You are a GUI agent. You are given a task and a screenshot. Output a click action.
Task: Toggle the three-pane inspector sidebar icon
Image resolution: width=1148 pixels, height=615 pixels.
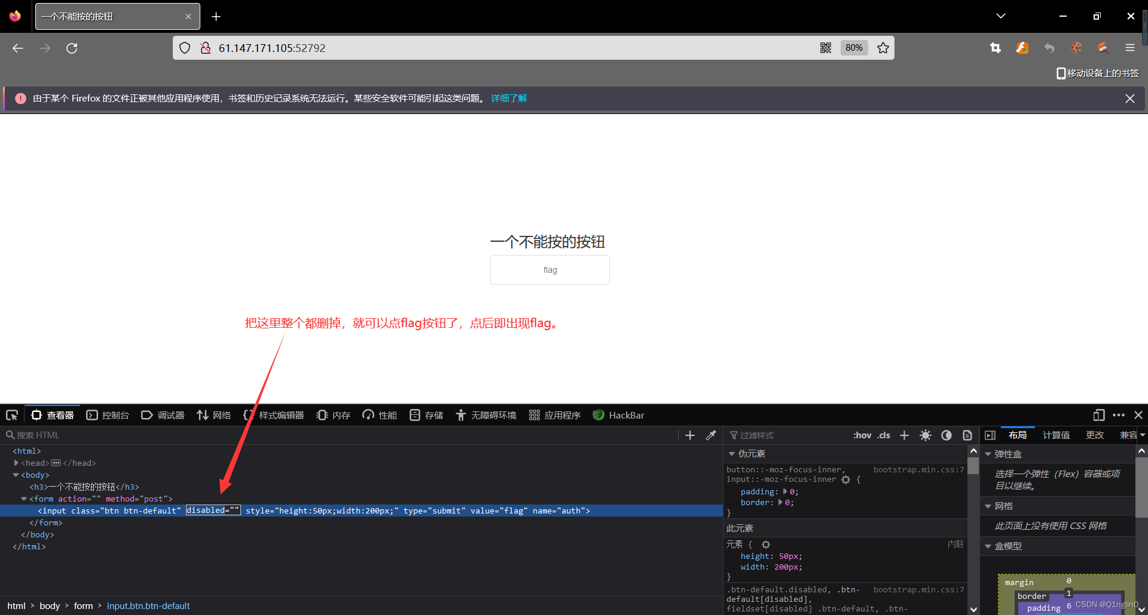tap(990, 435)
